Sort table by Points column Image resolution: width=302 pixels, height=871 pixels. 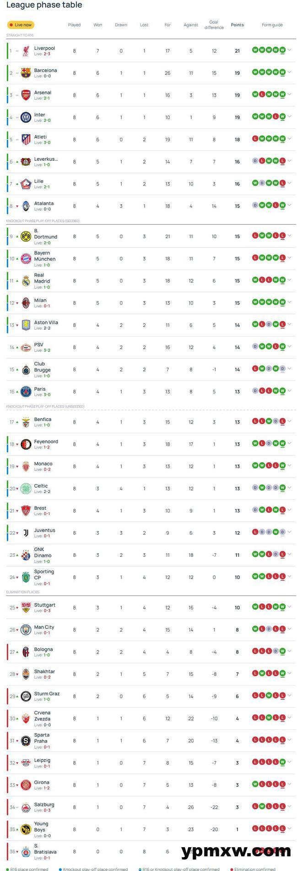[x=237, y=25]
